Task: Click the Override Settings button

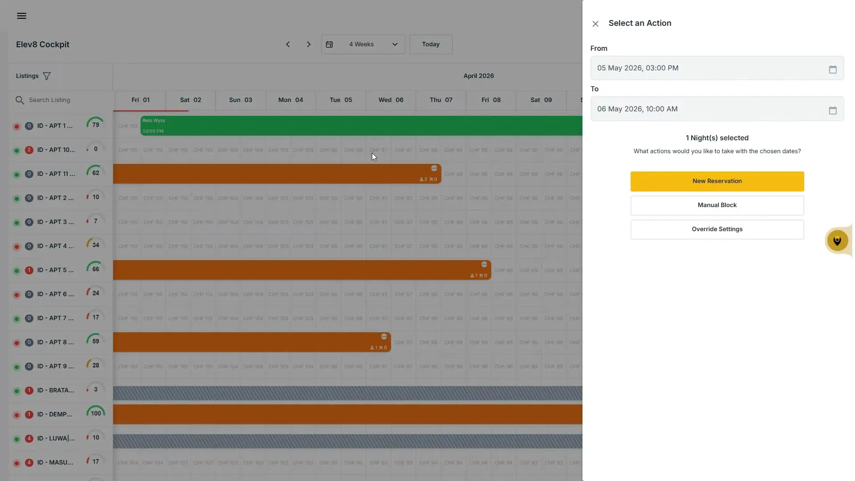Action: [717, 229]
